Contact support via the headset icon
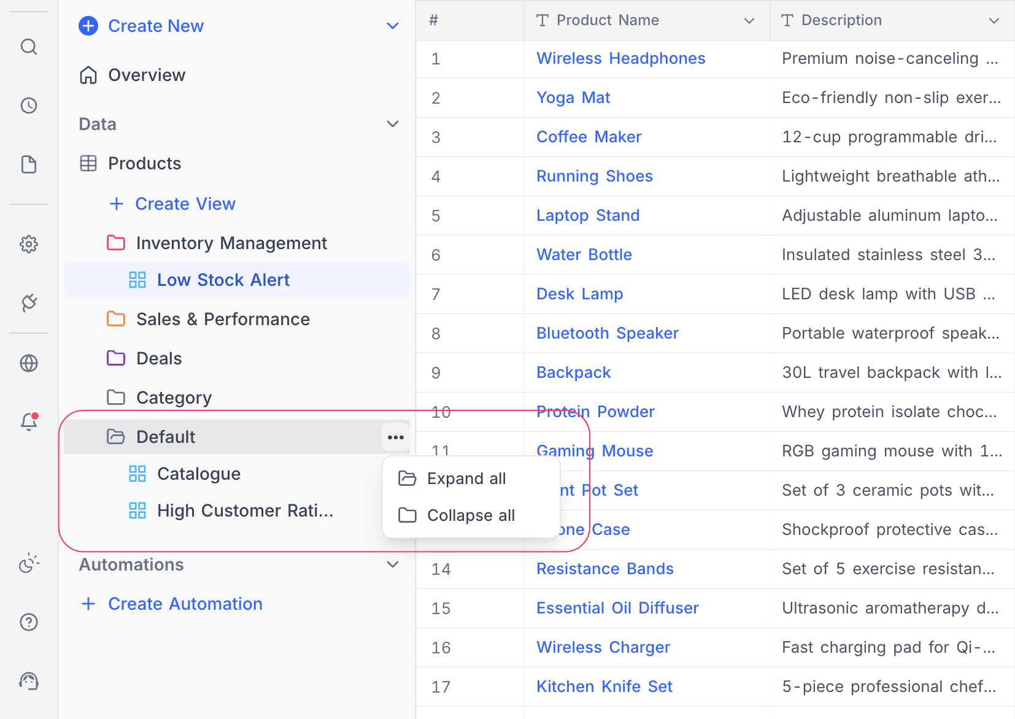Image resolution: width=1015 pixels, height=719 pixels. pyautogui.click(x=29, y=681)
